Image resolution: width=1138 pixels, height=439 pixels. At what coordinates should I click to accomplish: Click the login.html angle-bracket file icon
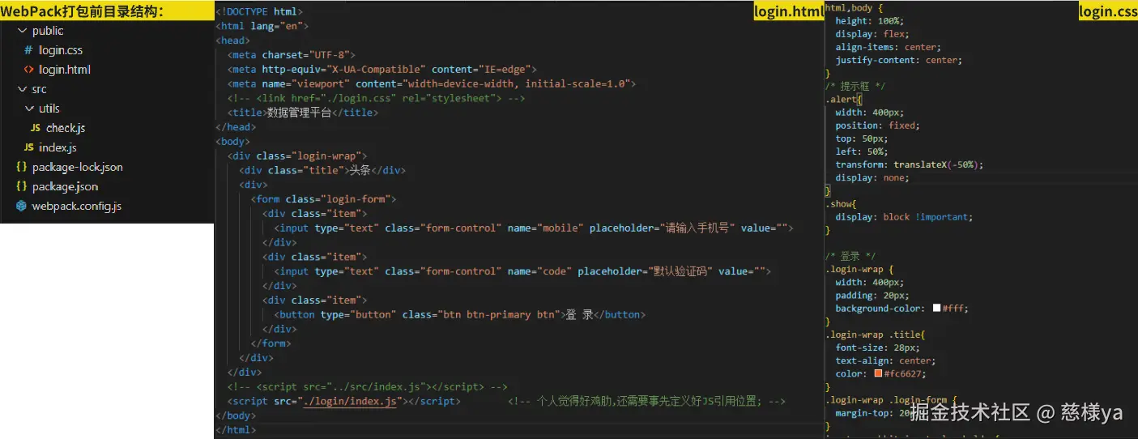(28, 70)
